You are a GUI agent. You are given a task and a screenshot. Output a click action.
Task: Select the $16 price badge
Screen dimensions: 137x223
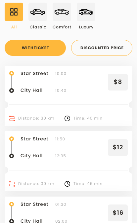(118, 213)
